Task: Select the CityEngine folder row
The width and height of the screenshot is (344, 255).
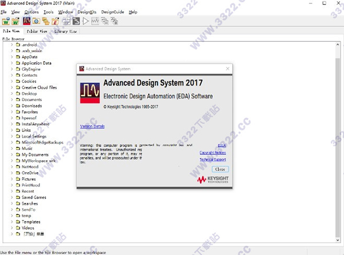Action: [x=31, y=69]
